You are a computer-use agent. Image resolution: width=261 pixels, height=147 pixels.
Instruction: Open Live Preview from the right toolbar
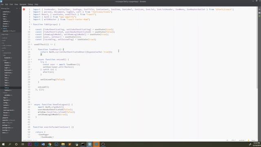point(259,9)
